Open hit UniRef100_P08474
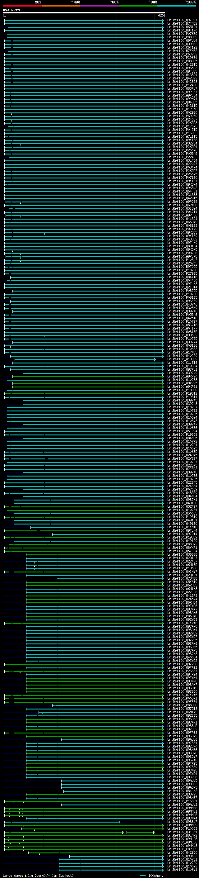 click(x=182, y=167)
